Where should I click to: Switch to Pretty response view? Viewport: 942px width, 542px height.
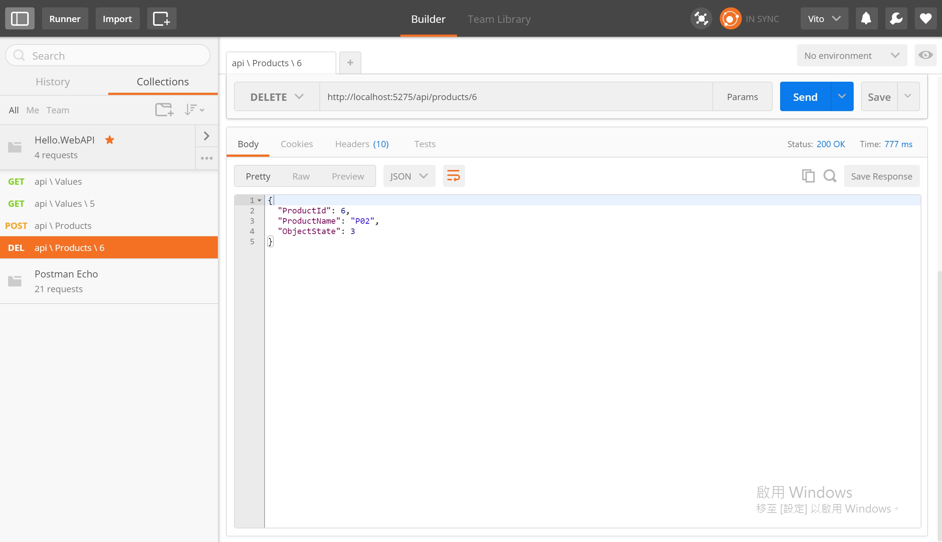pos(258,176)
